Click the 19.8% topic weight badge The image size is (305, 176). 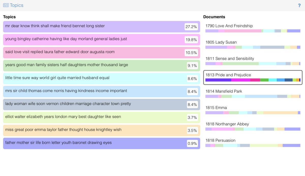point(191,40)
